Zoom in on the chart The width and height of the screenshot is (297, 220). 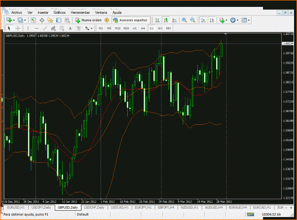(184, 20)
